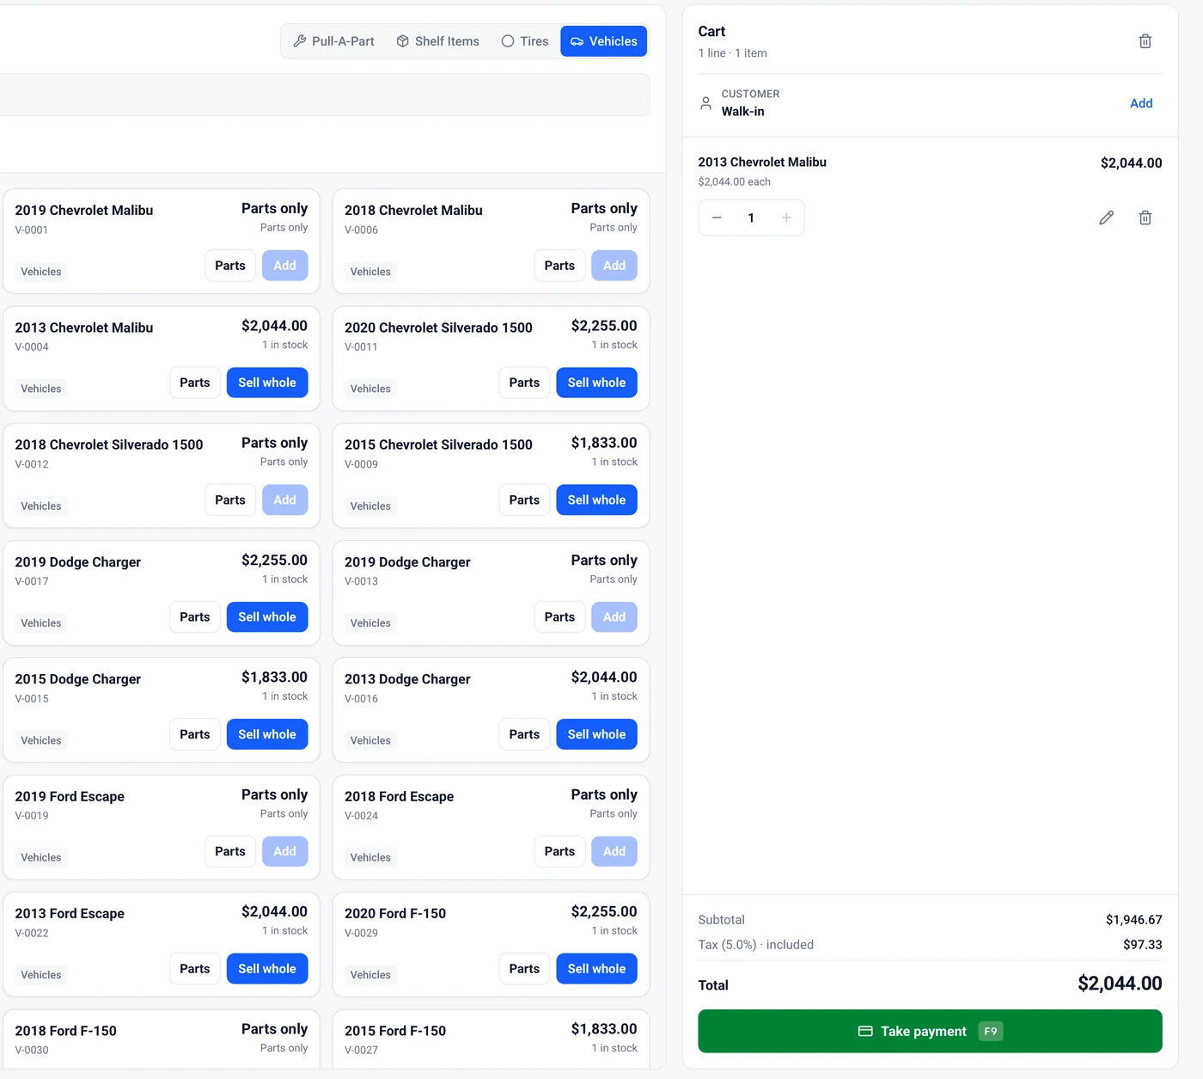The image size is (1203, 1079).
Task: Click the cart Total amount $2,044.00
Action: coord(1120,984)
